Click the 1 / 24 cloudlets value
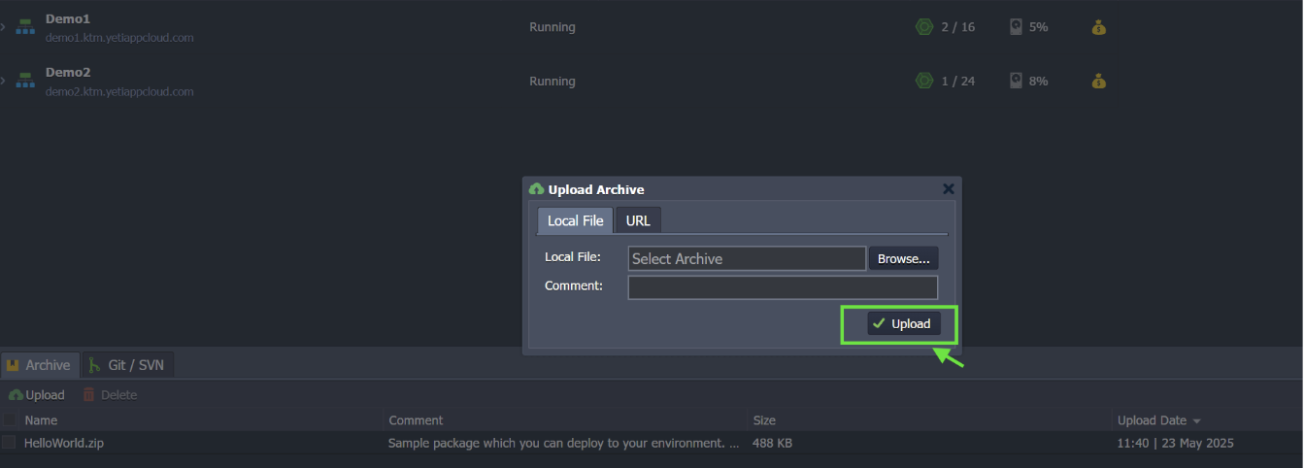Viewport: 1305px width, 468px height. (958, 81)
